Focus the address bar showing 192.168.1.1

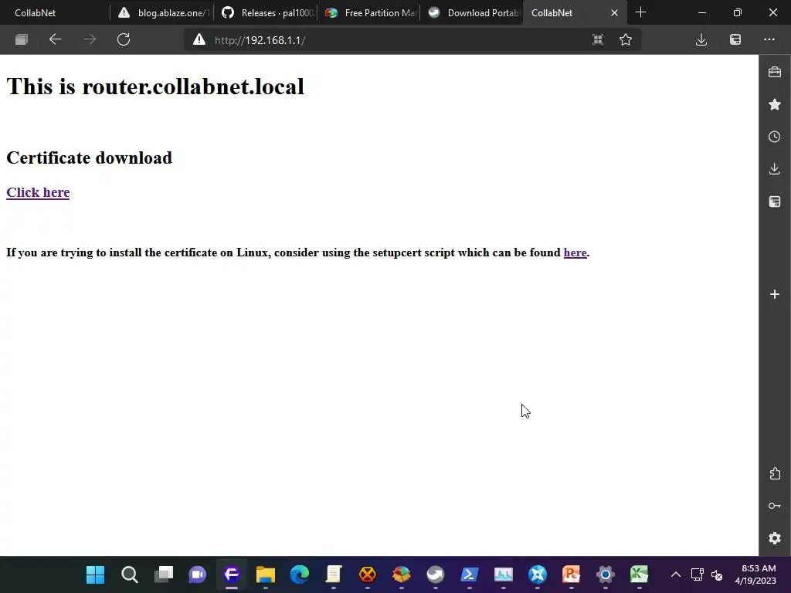click(393, 40)
